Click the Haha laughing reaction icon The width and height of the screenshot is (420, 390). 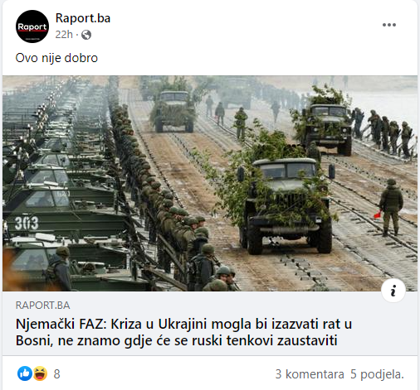pyautogui.click(x=40, y=373)
